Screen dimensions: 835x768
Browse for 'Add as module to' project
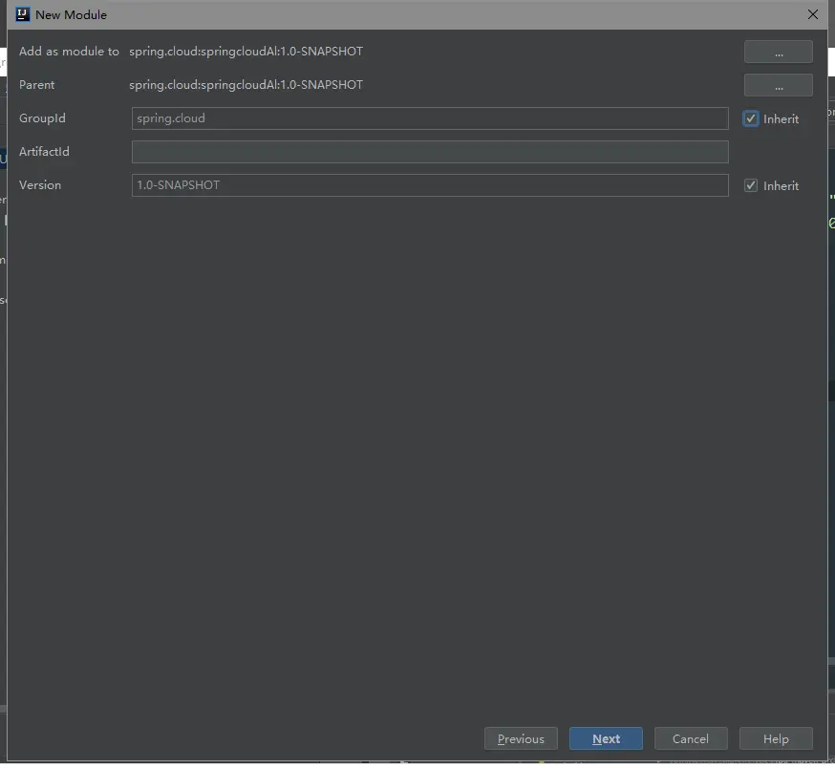[x=778, y=53]
